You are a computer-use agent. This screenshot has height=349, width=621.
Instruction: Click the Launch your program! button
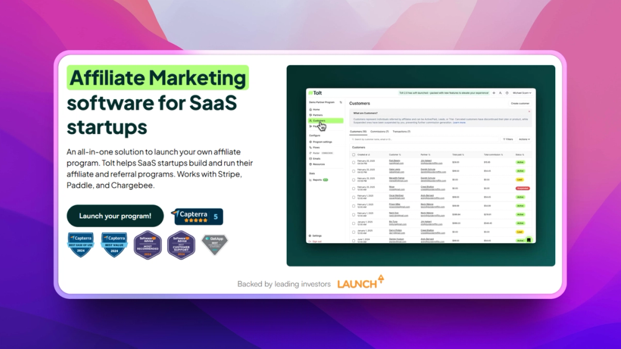point(115,216)
